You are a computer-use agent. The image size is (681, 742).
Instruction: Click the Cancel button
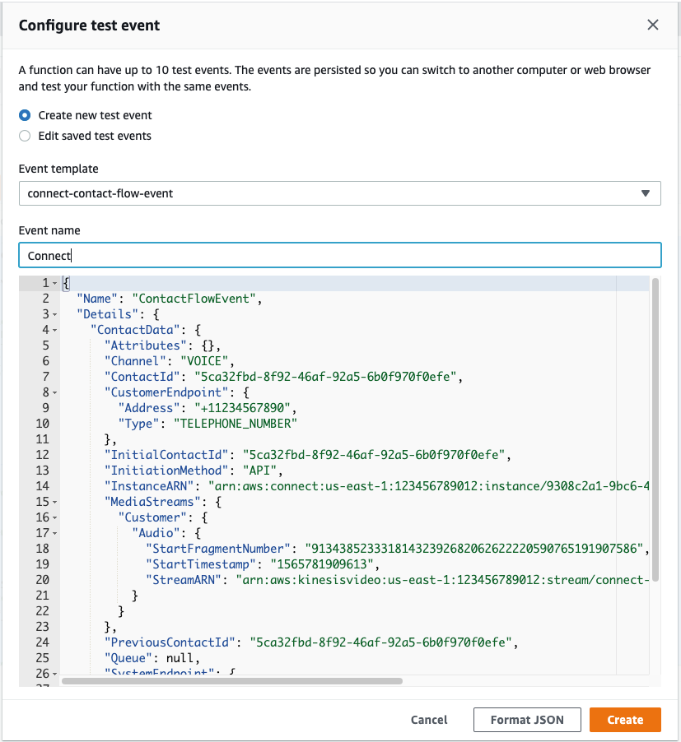(429, 720)
